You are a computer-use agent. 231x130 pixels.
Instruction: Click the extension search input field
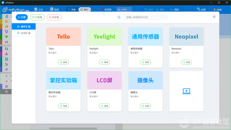pos(146,17)
